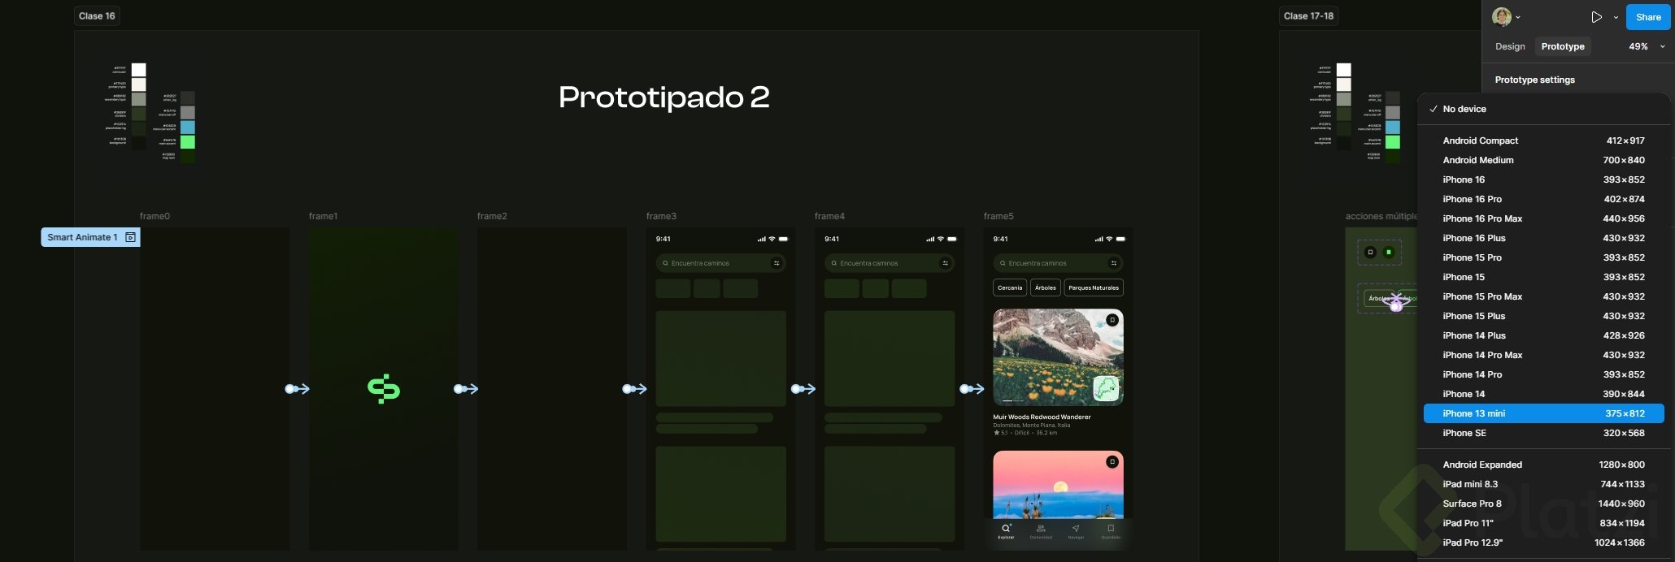
Task: Click the blue Share button
Action: (x=1648, y=17)
